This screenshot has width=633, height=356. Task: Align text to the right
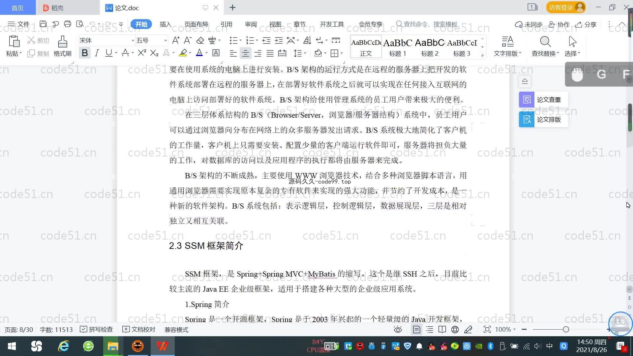(x=258, y=53)
